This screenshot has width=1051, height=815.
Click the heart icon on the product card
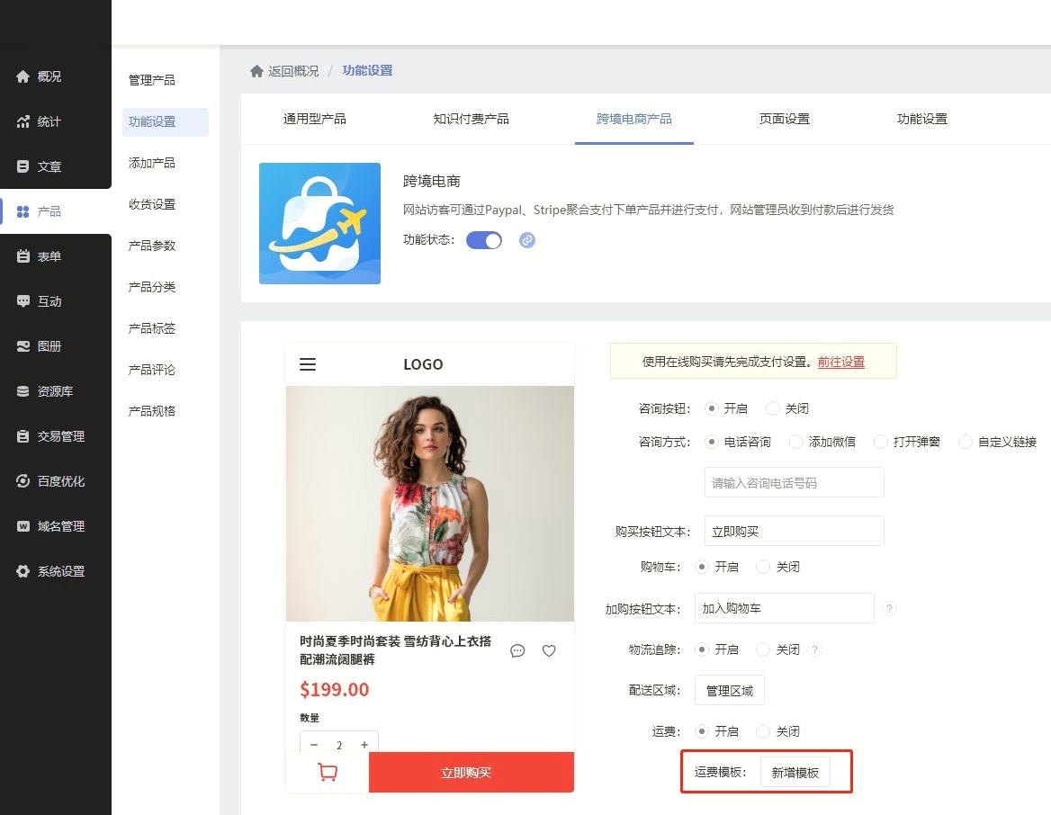548,650
